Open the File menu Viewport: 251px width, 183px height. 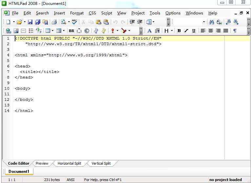(x=15, y=13)
